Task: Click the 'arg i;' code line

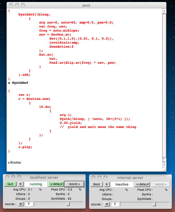Action: pyautogui.click(x=66, y=115)
